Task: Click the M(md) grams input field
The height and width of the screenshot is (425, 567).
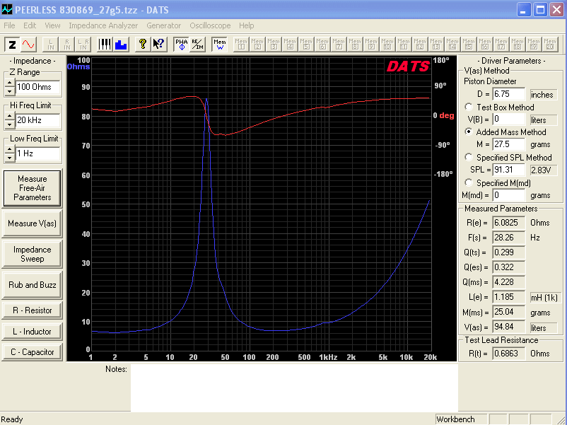Action: [x=509, y=195]
